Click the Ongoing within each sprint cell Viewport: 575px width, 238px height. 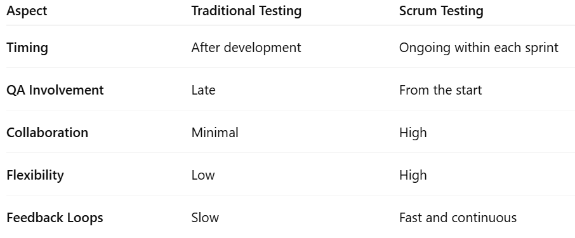point(479,48)
